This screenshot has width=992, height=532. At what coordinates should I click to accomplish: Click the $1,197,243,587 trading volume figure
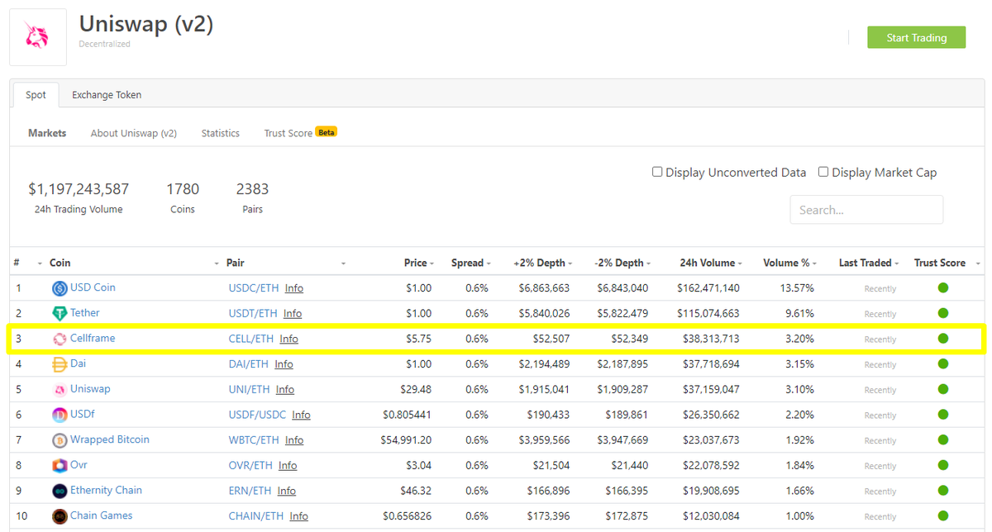(79, 189)
